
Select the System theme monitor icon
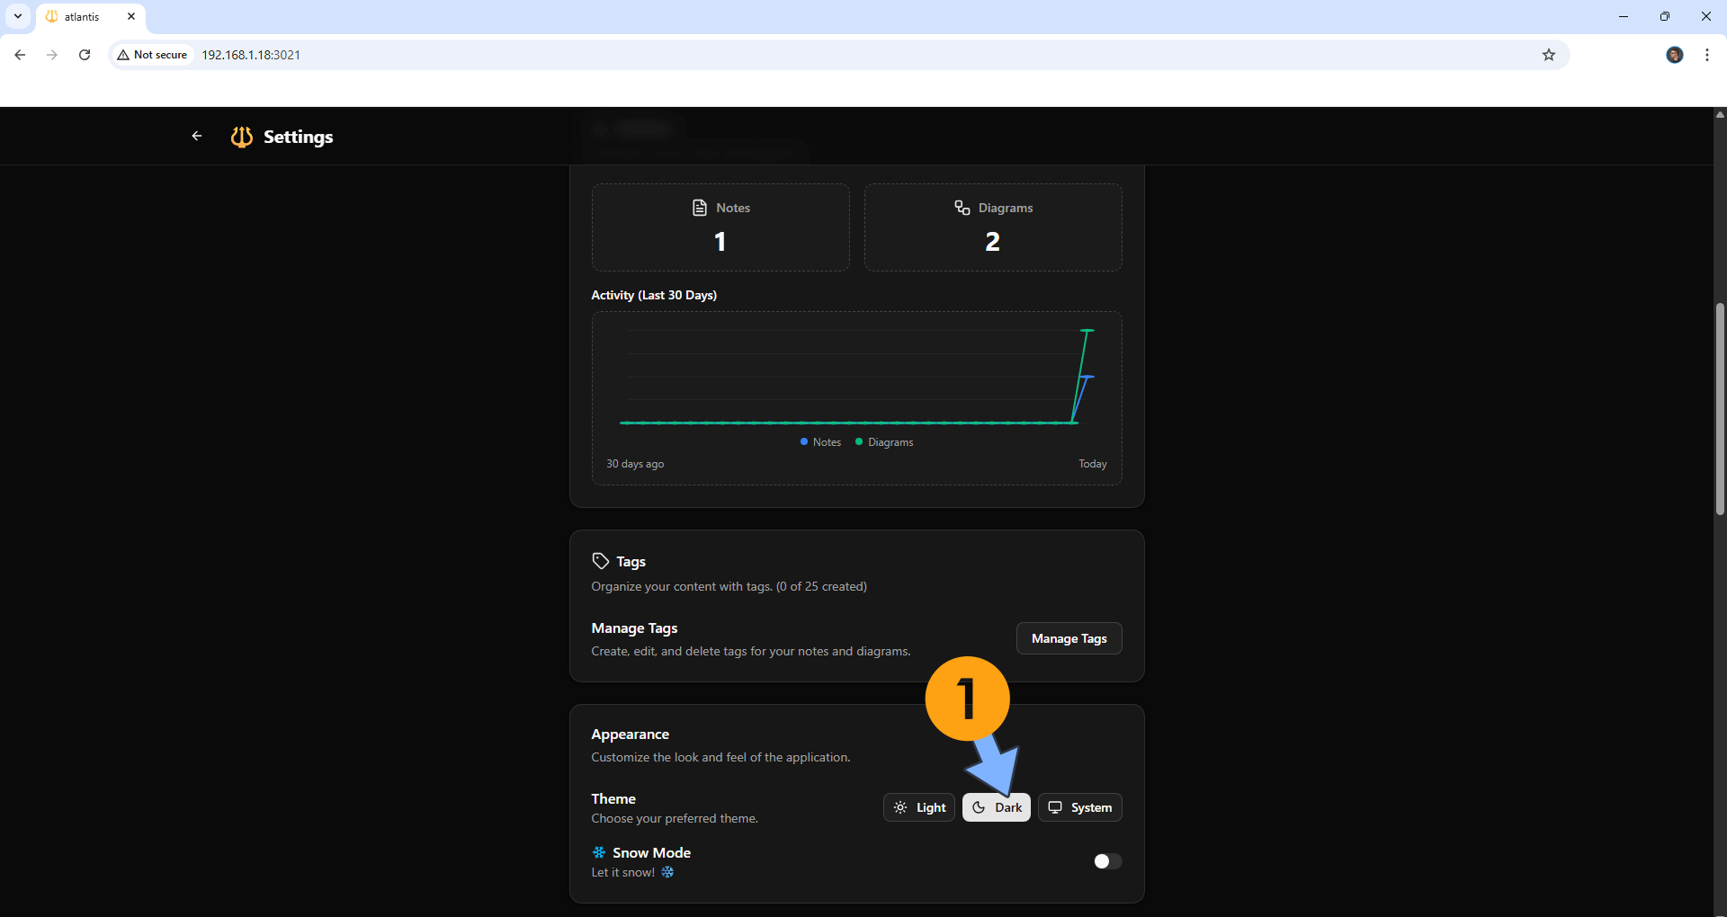coord(1055,806)
